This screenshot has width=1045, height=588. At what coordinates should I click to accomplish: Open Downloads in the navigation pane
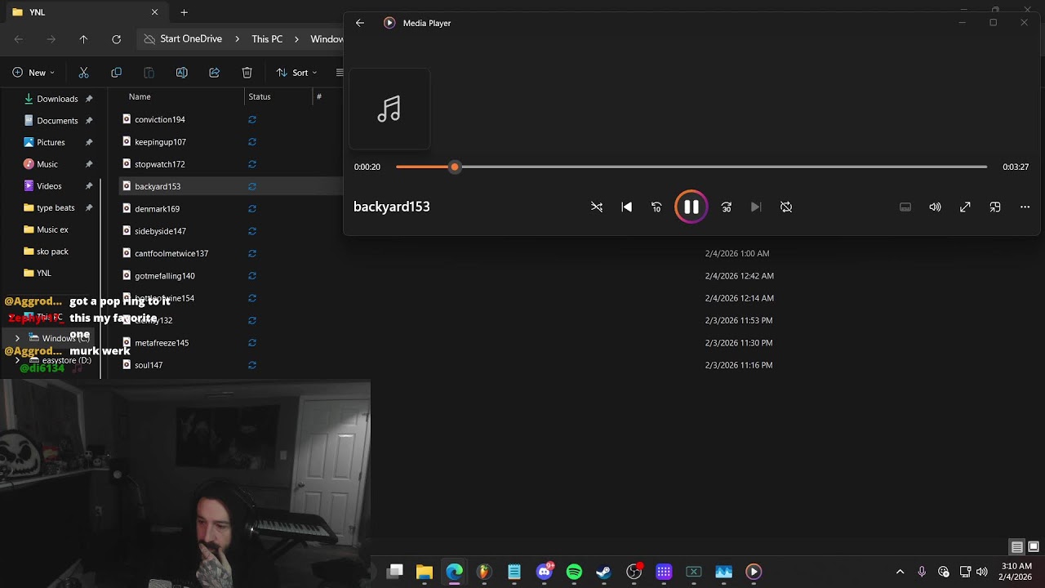coord(57,99)
